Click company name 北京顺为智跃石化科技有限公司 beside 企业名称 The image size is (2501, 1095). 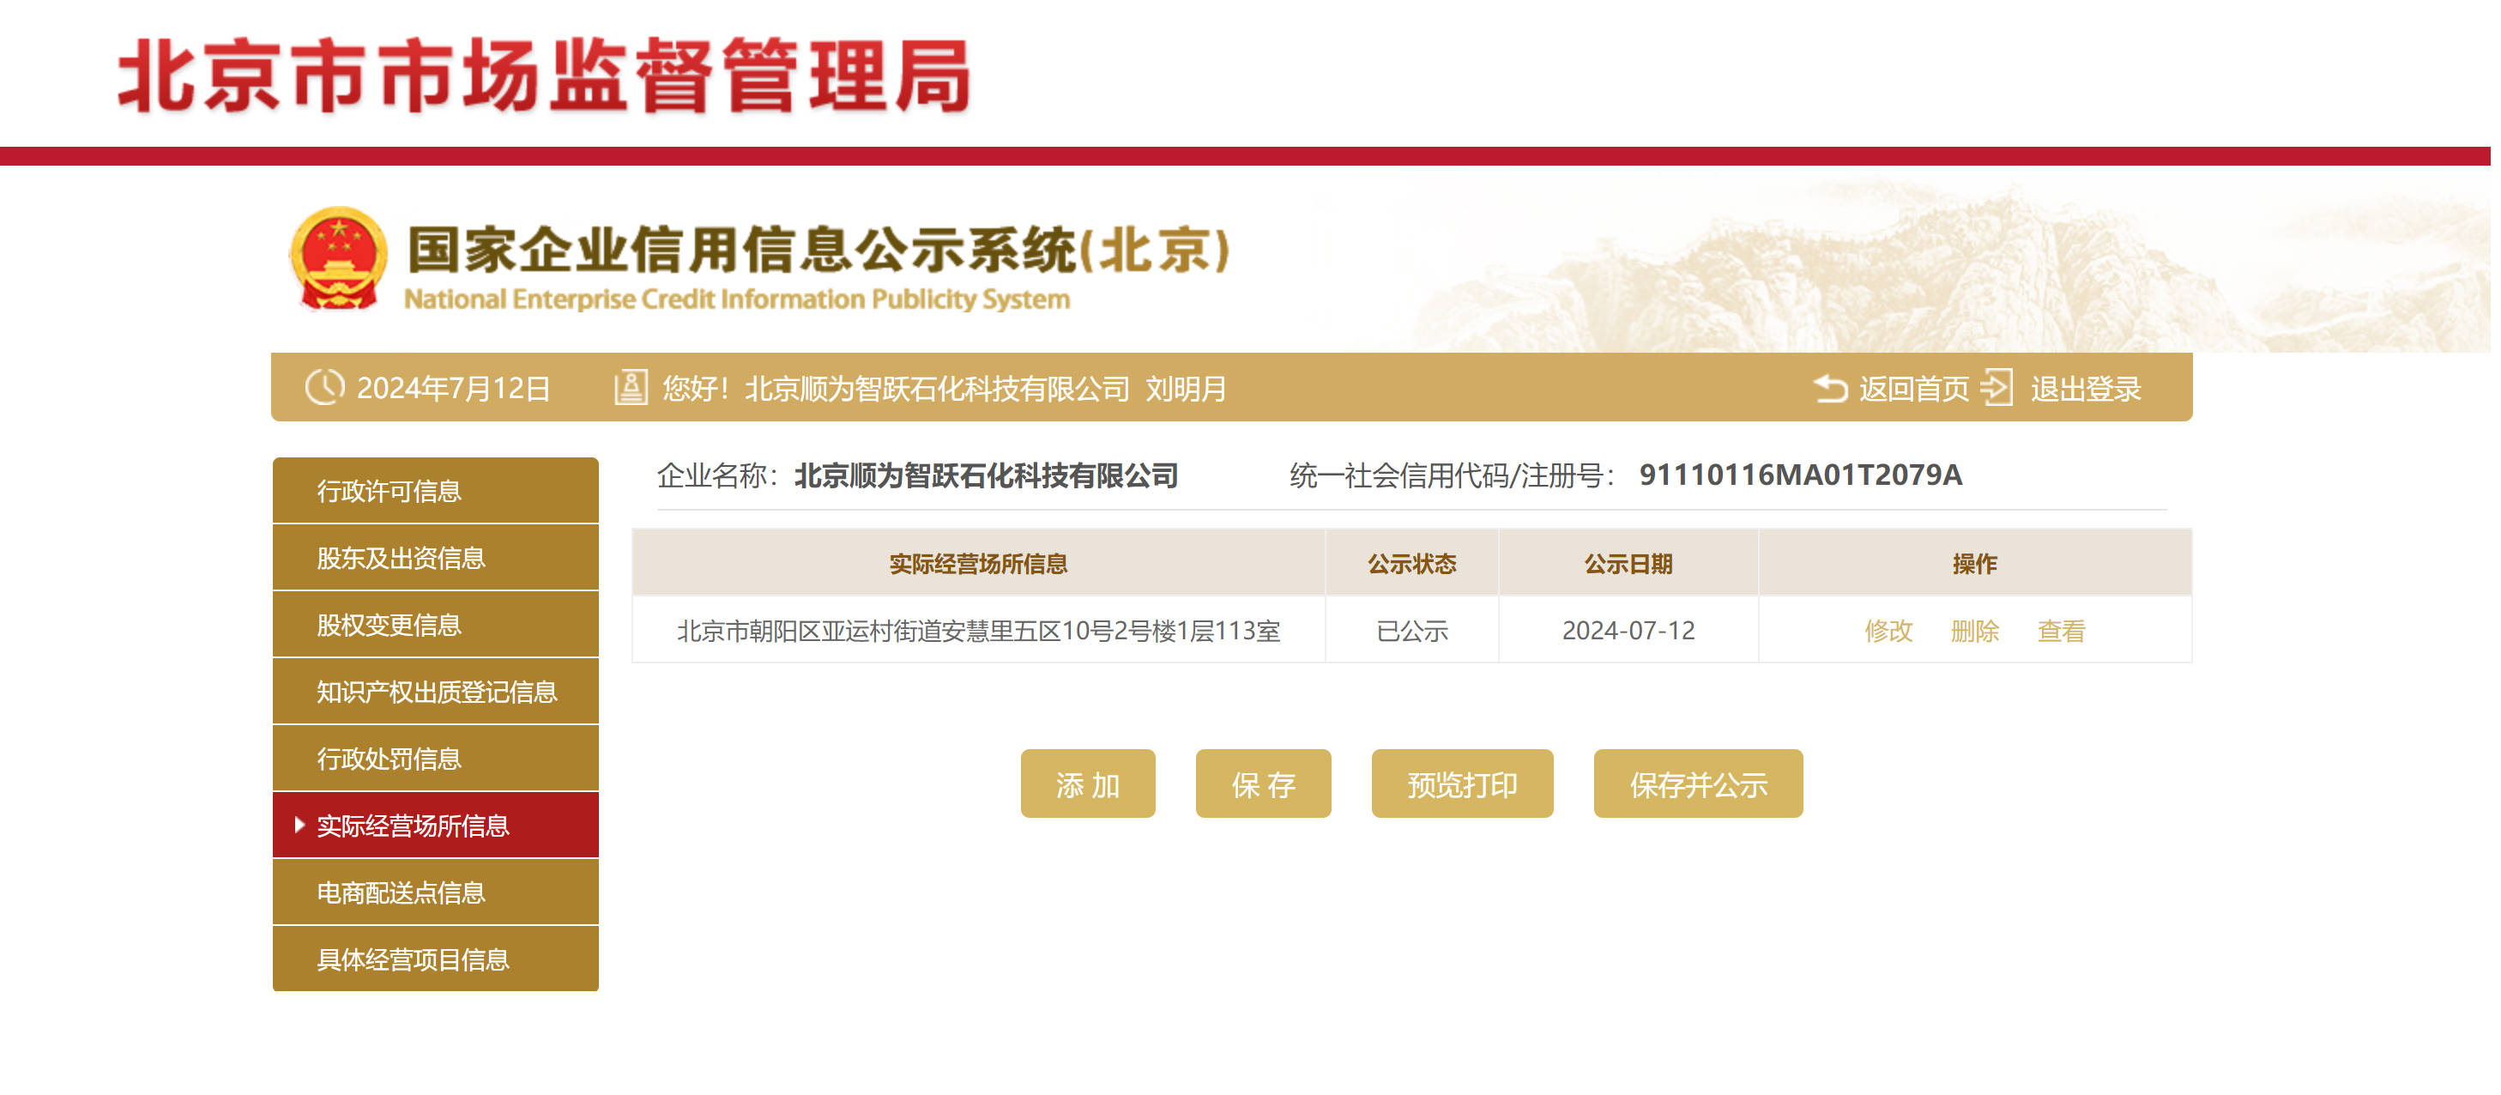tap(987, 475)
